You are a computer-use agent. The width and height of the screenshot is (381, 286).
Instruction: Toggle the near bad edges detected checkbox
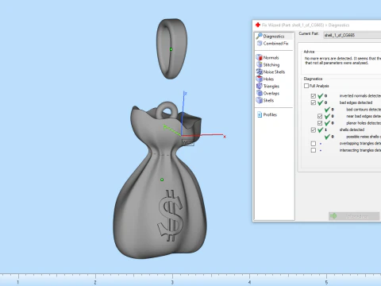click(320, 116)
